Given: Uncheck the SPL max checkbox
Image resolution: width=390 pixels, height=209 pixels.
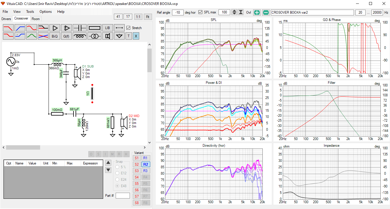Looking at the screenshot, I should pyautogui.click(x=200, y=12).
